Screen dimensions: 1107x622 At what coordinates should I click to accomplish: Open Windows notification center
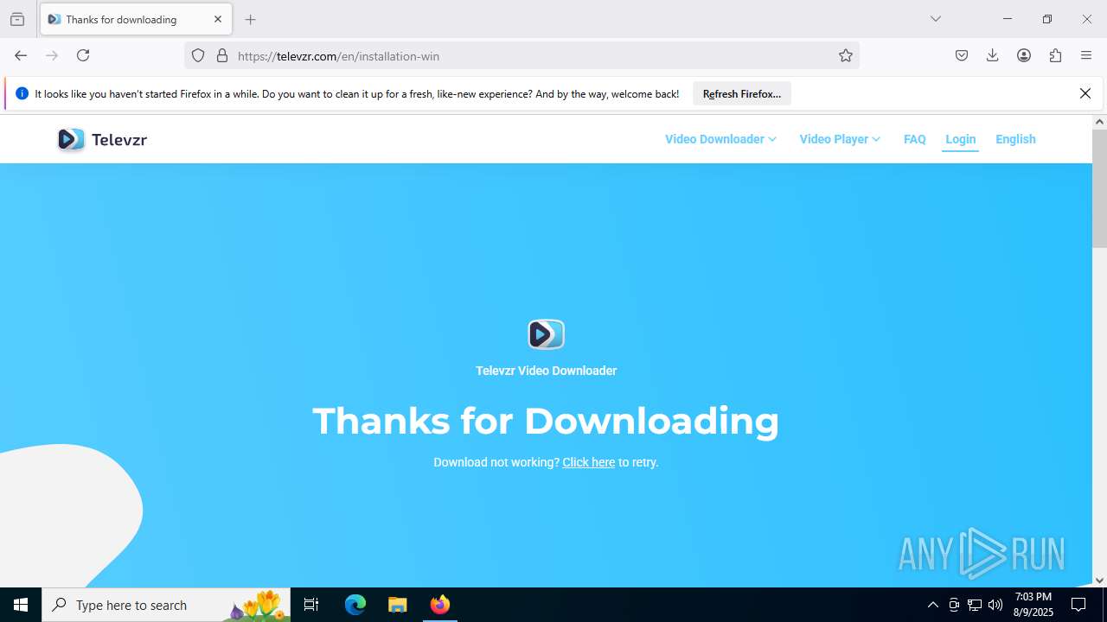pos(1078,605)
